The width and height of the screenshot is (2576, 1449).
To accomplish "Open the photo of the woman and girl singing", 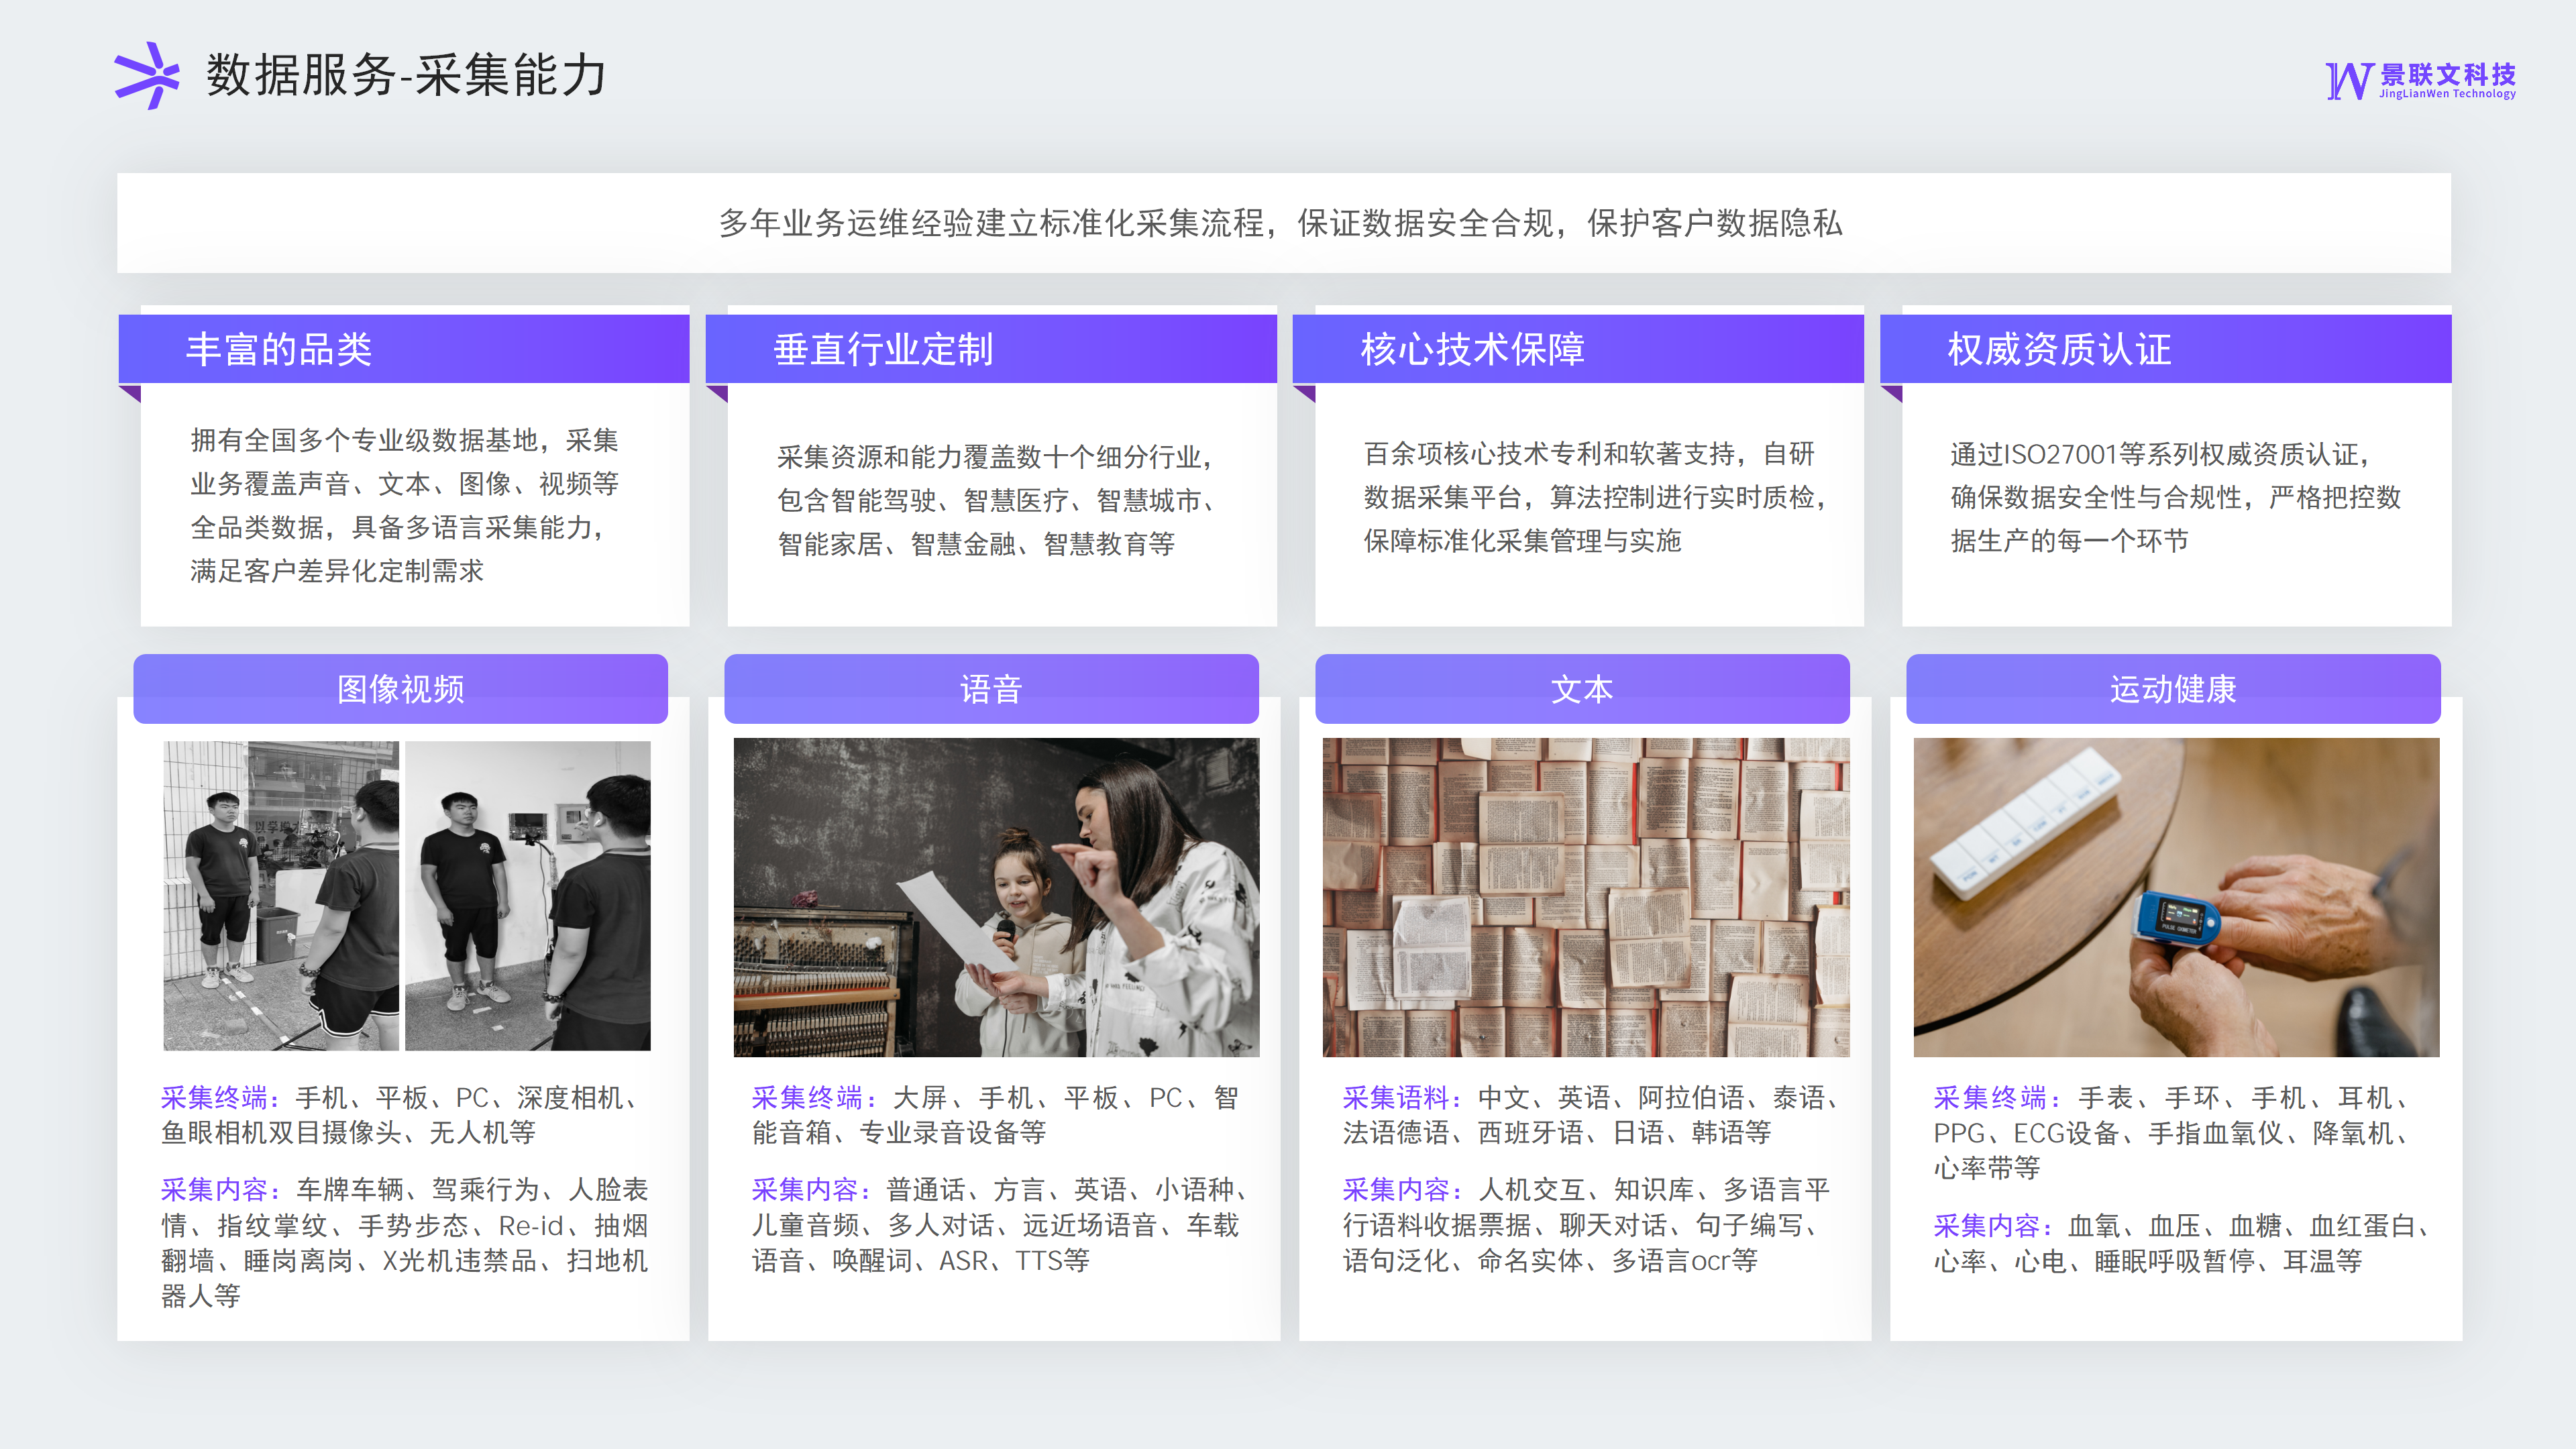I will click(996, 897).
